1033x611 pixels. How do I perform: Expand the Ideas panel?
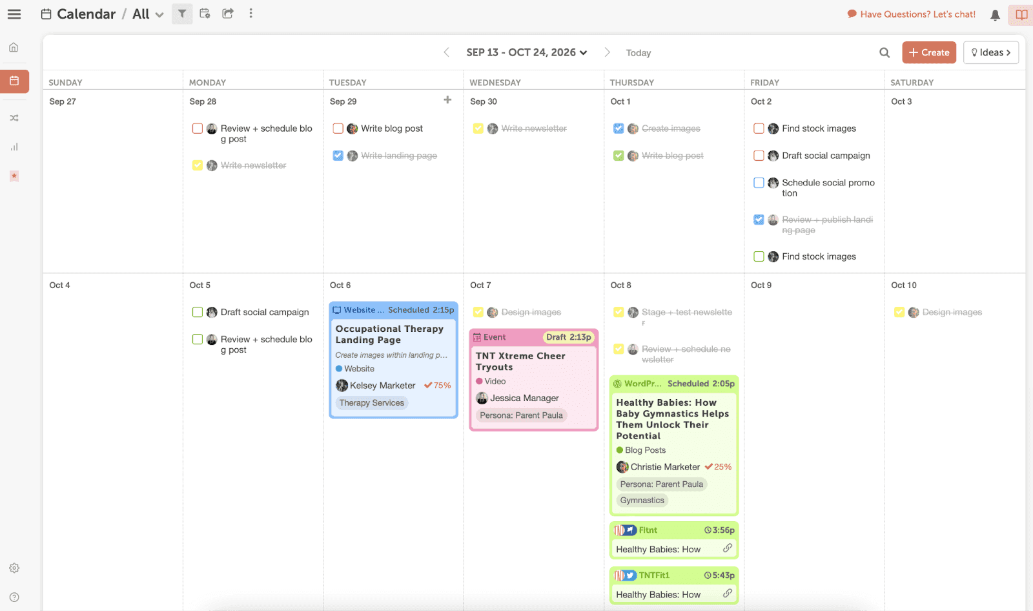point(990,53)
